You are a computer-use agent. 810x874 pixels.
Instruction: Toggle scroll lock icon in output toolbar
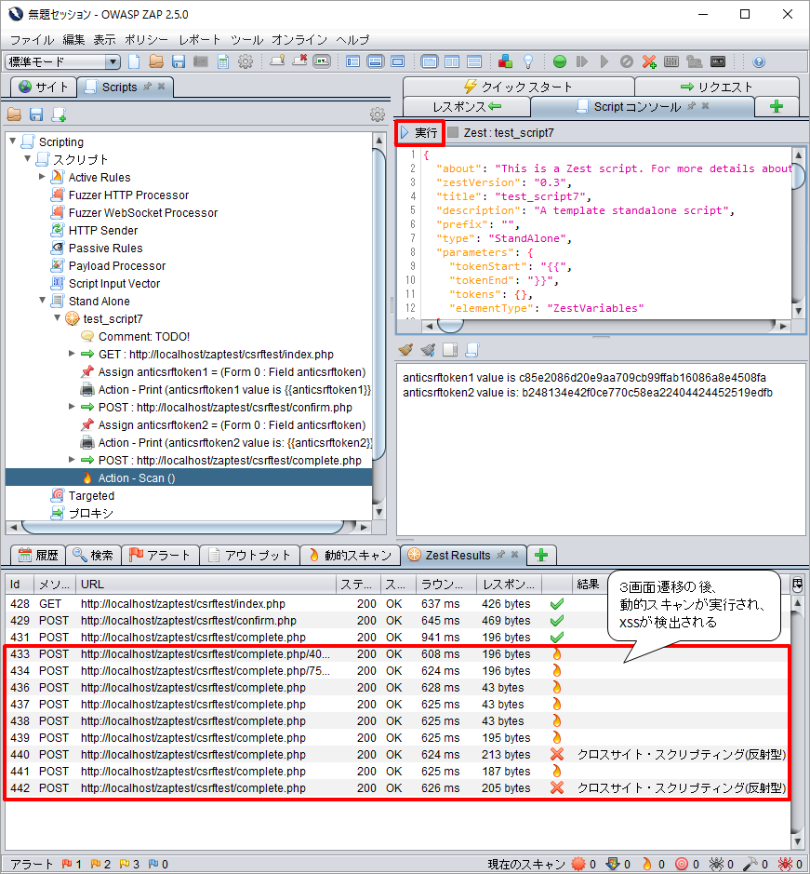tap(450, 349)
